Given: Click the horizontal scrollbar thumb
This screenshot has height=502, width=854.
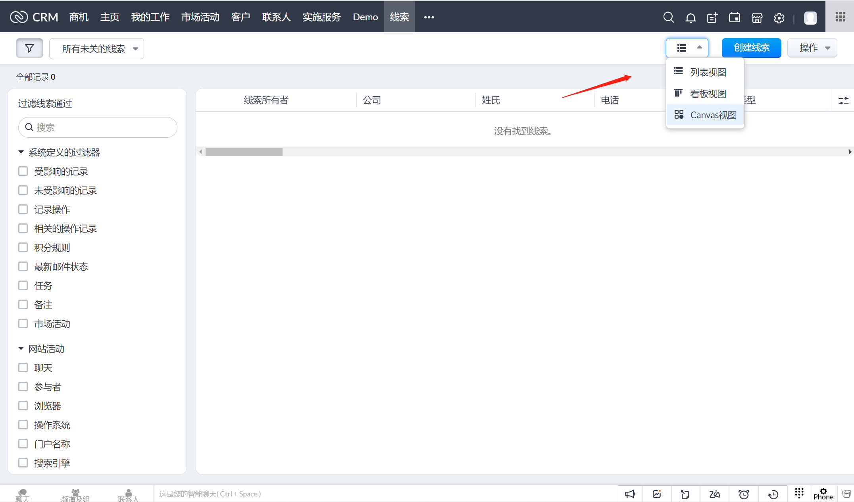Looking at the screenshot, I should (x=244, y=152).
